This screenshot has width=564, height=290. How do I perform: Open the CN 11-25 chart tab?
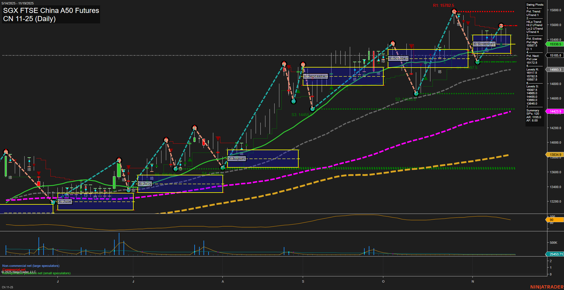click(7, 287)
